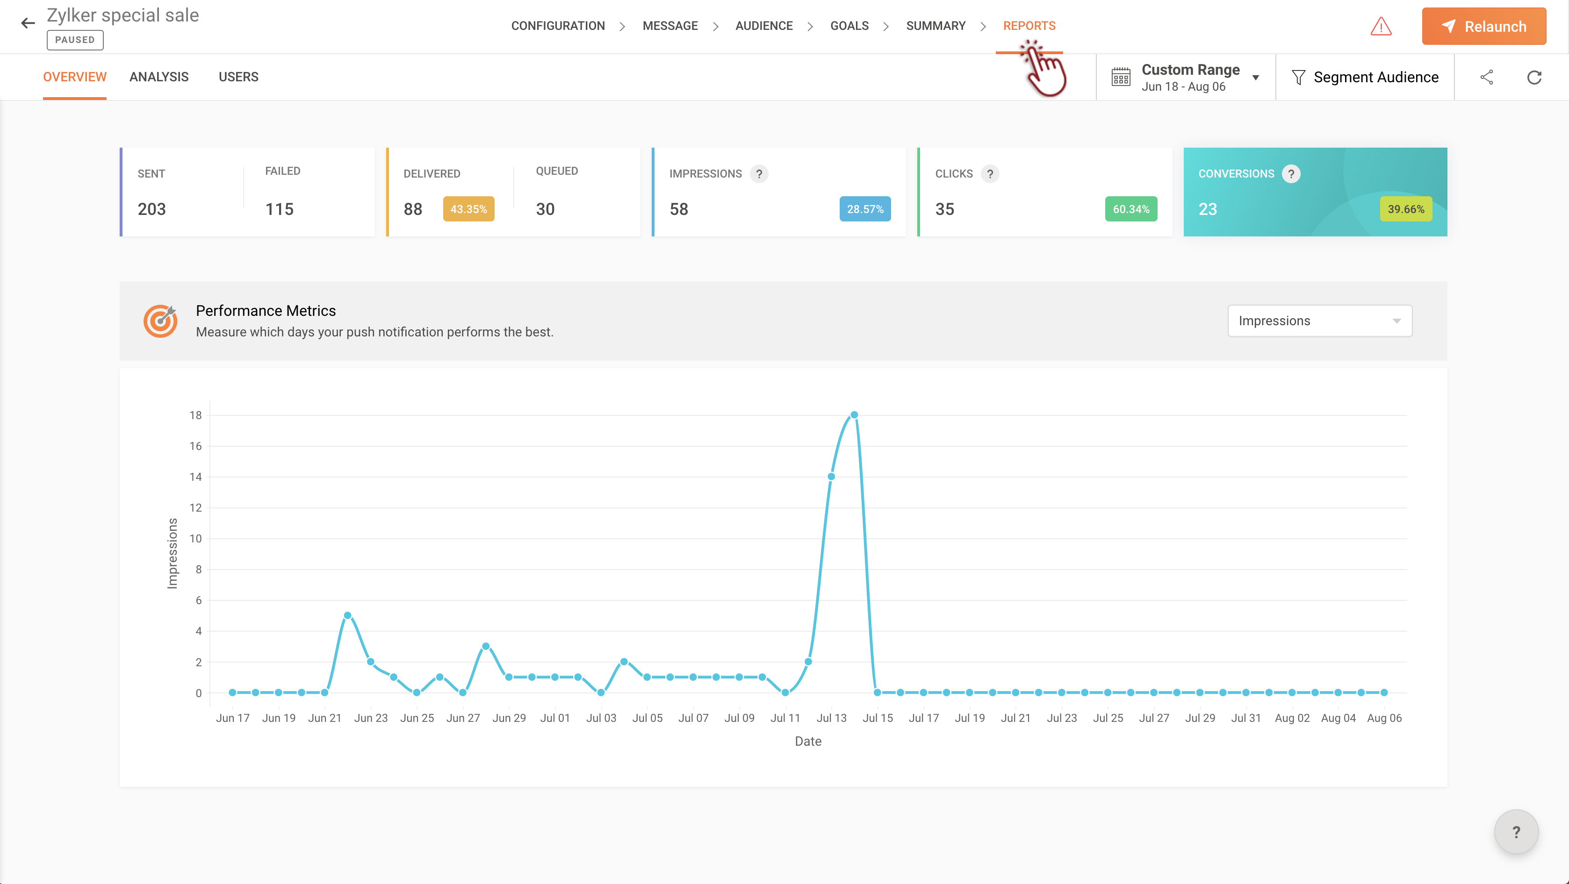Click the share icon

click(1487, 77)
